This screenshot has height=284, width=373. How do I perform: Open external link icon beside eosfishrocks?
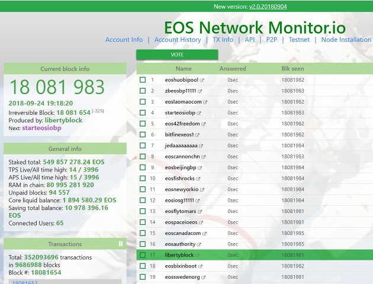198,179
